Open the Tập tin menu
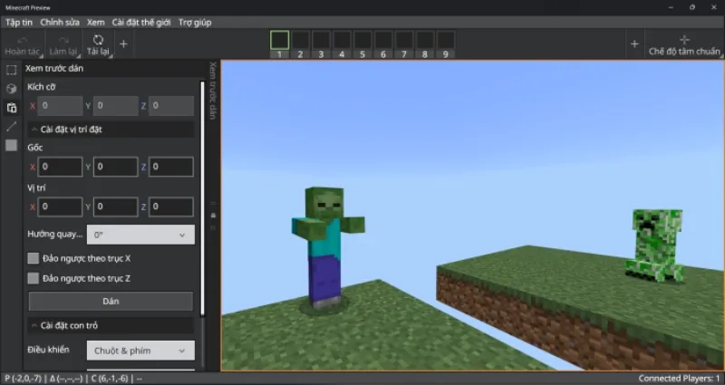This screenshot has height=385, width=725. tap(19, 22)
